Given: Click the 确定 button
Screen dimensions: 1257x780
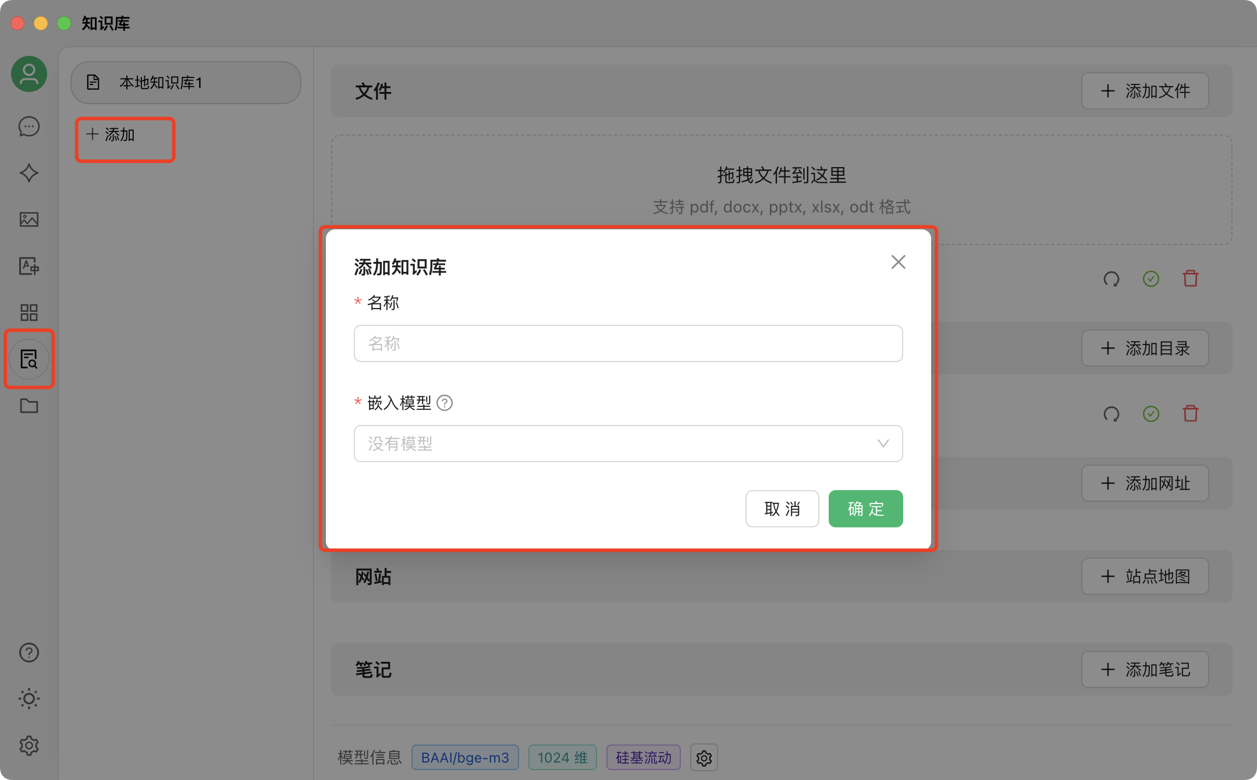Looking at the screenshot, I should (x=865, y=509).
